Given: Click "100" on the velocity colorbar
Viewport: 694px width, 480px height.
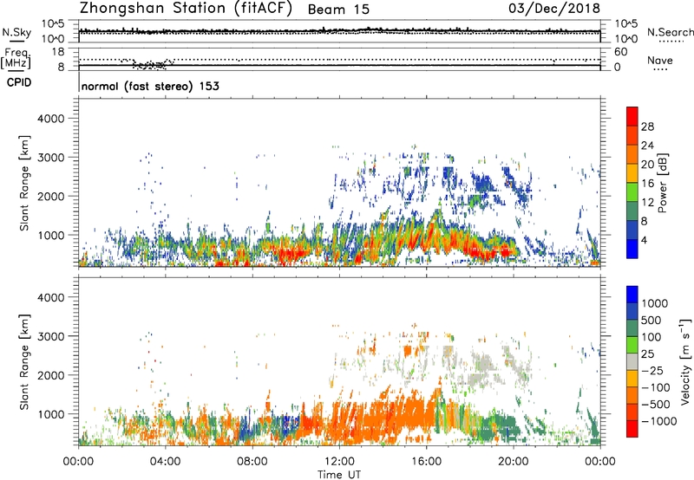Looking at the screenshot, I should 651,337.
